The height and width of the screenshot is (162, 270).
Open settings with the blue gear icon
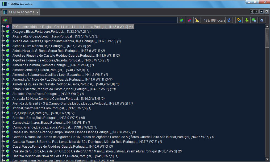pyautogui.click(x=262, y=20)
